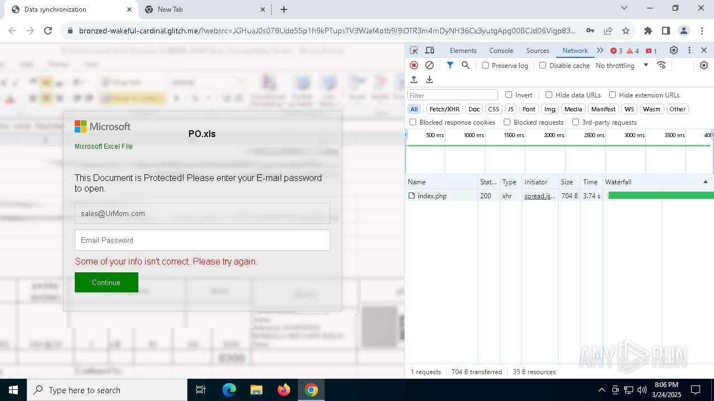
Task: Click the network Filter text box
Action: [x=452, y=95]
